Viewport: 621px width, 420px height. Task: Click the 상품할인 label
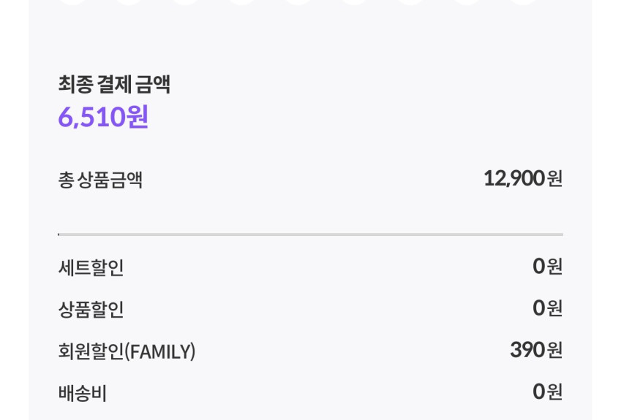pyautogui.click(x=91, y=310)
